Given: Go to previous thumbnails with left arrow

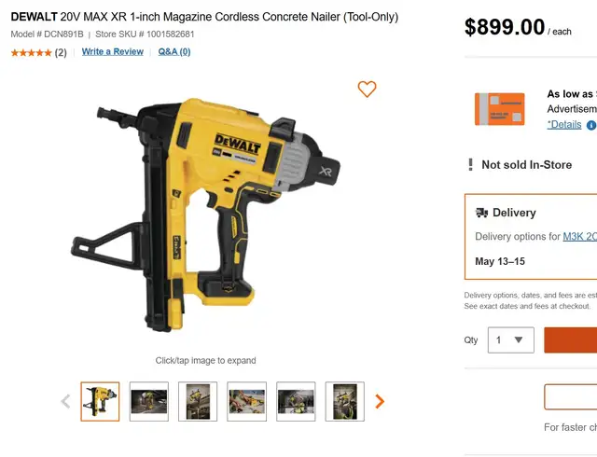Looking at the screenshot, I should pyautogui.click(x=66, y=401).
